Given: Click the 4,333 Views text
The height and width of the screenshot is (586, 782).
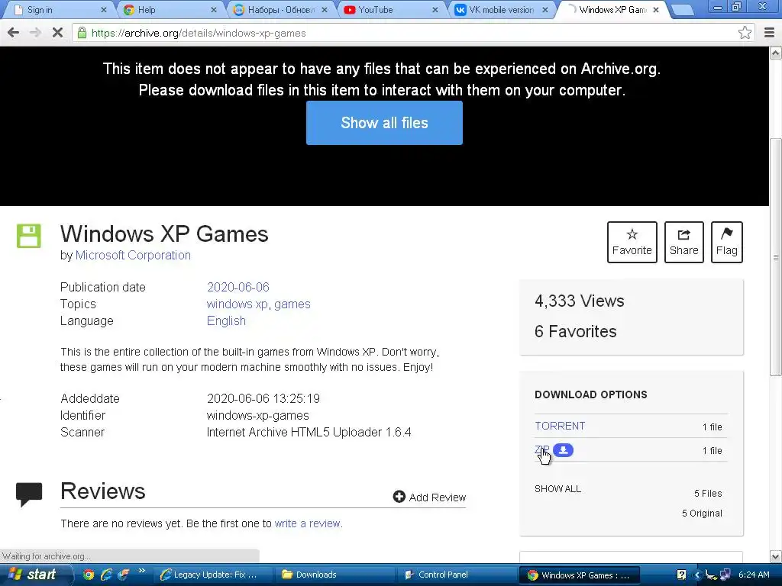Looking at the screenshot, I should pyautogui.click(x=579, y=301).
